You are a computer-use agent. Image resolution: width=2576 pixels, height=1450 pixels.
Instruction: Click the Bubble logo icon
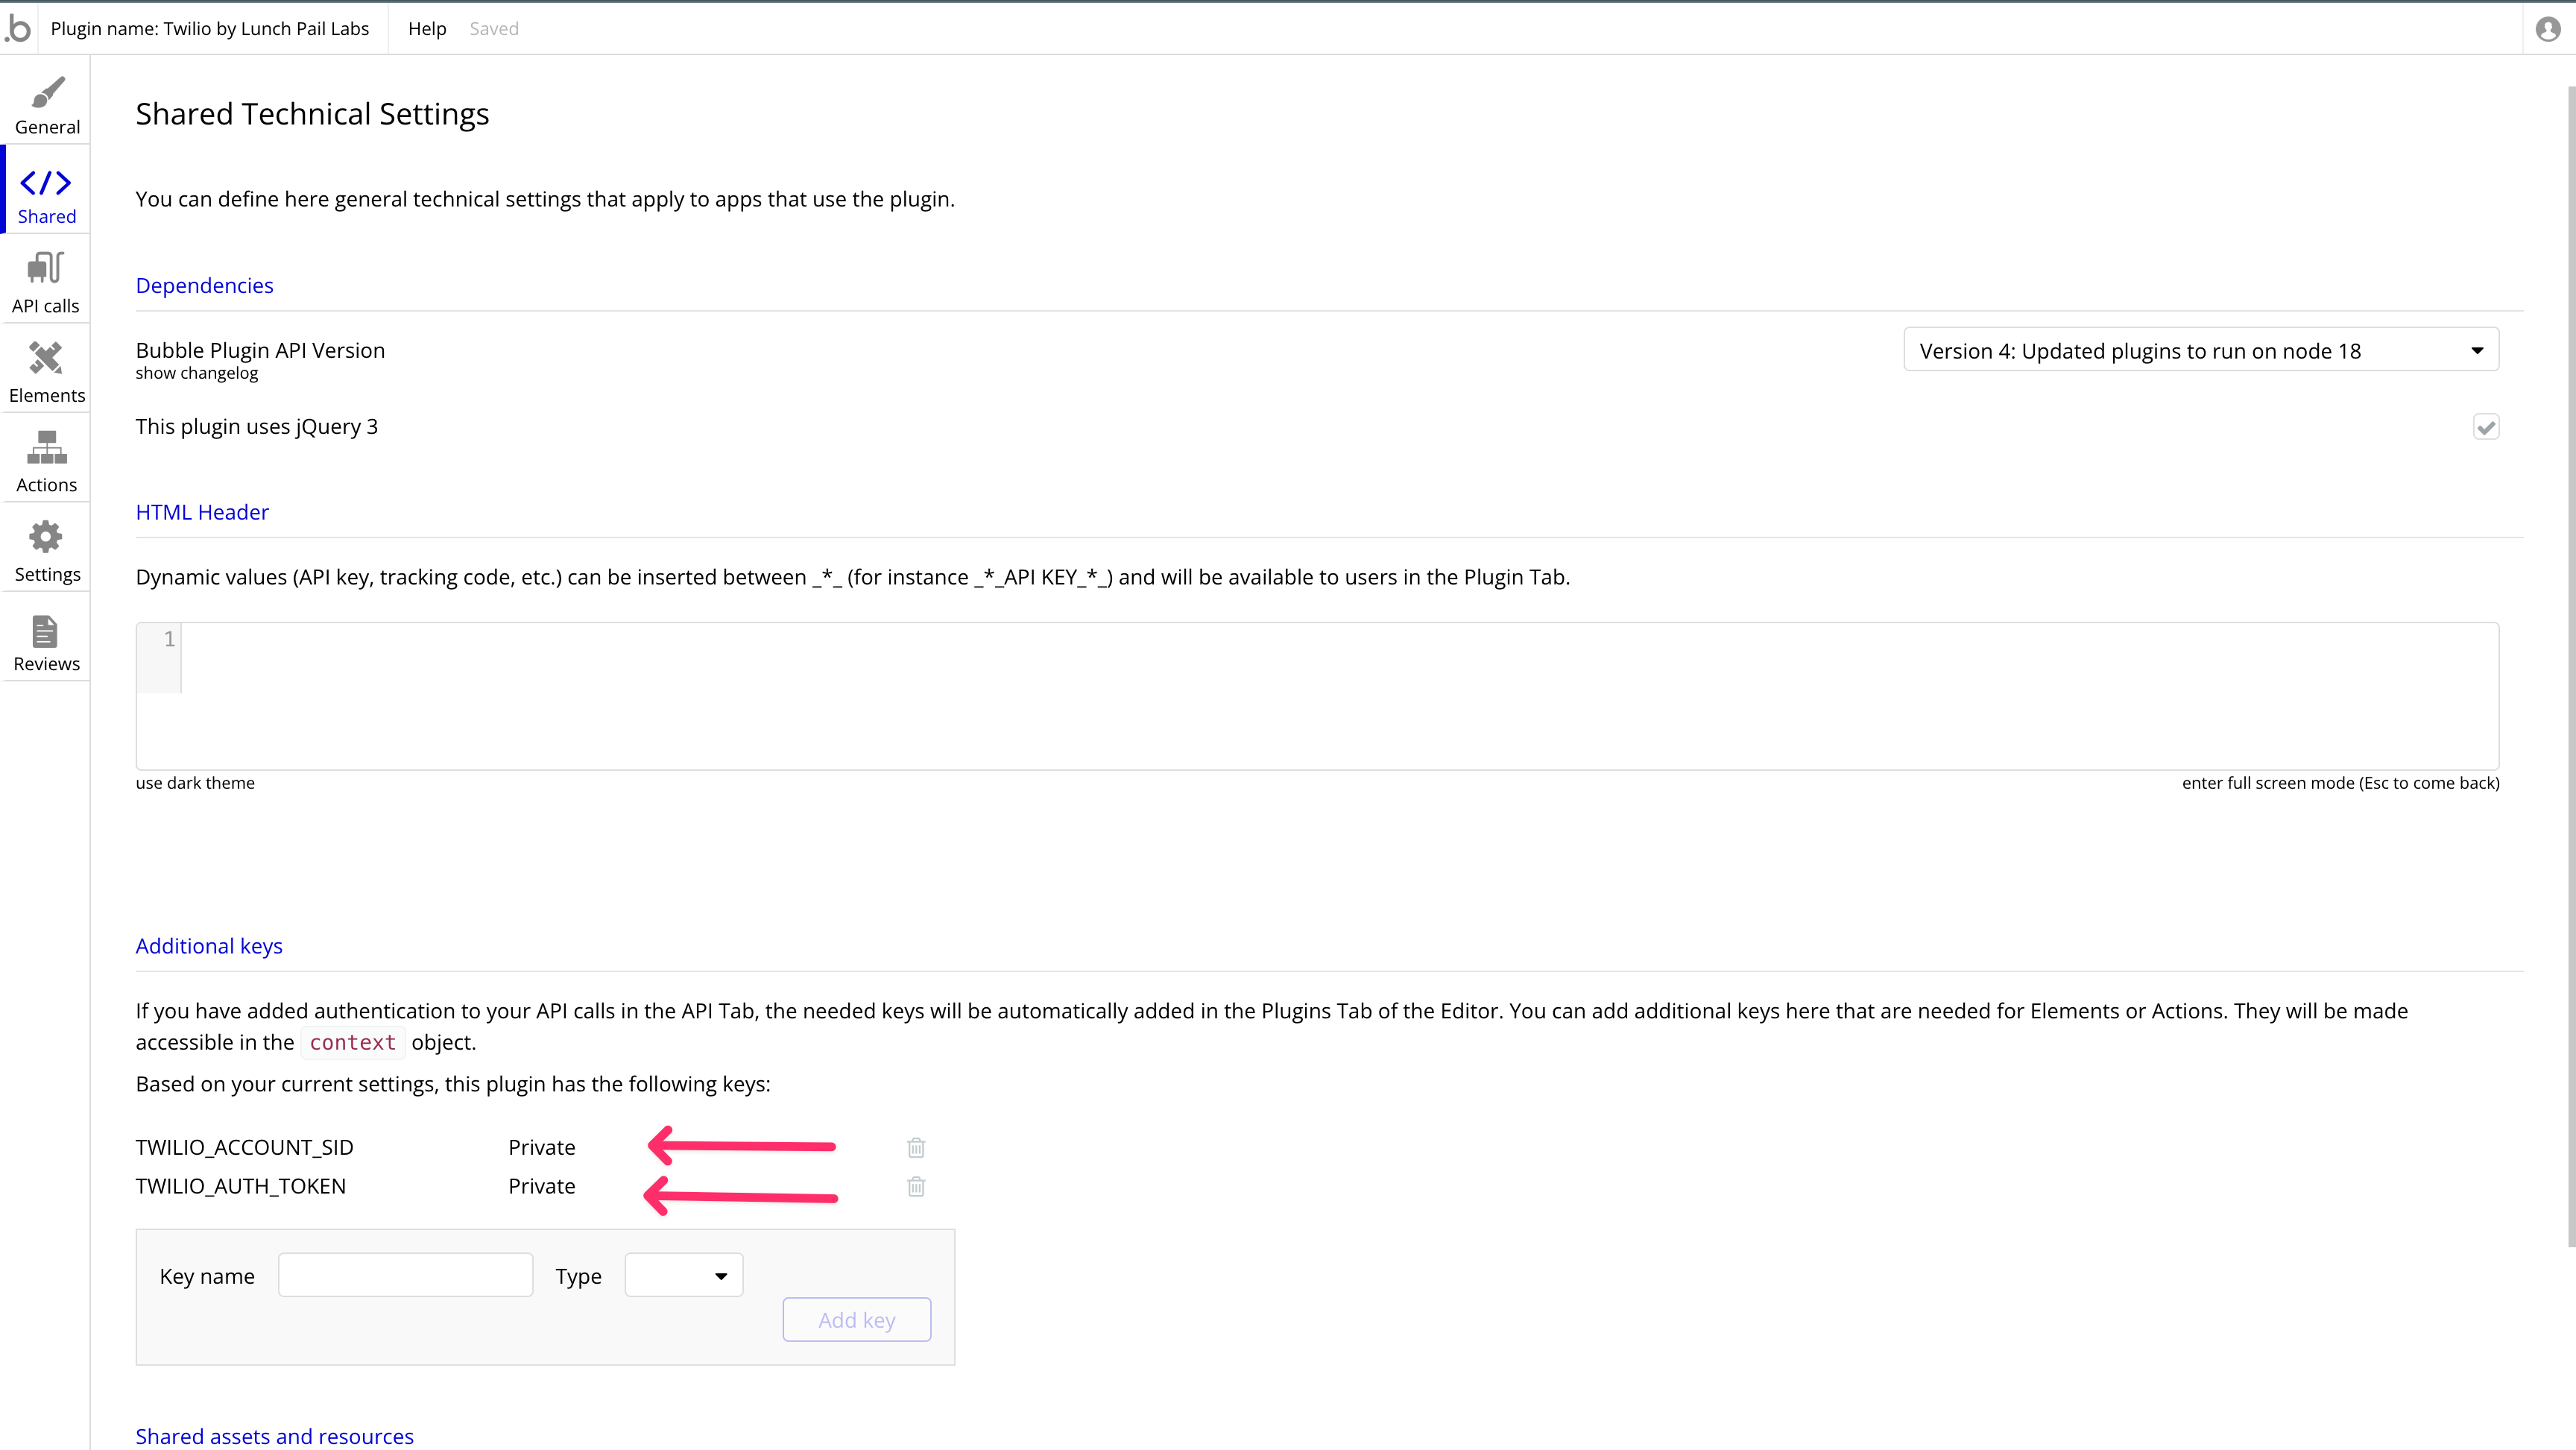(19, 29)
